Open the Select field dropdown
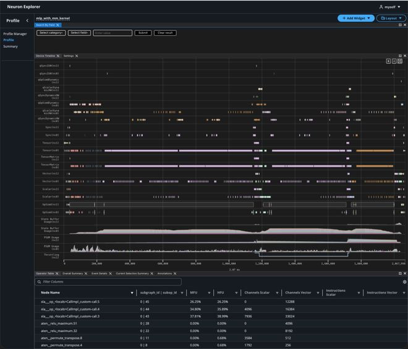This screenshot has width=408, height=349. click(x=79, y=33)
